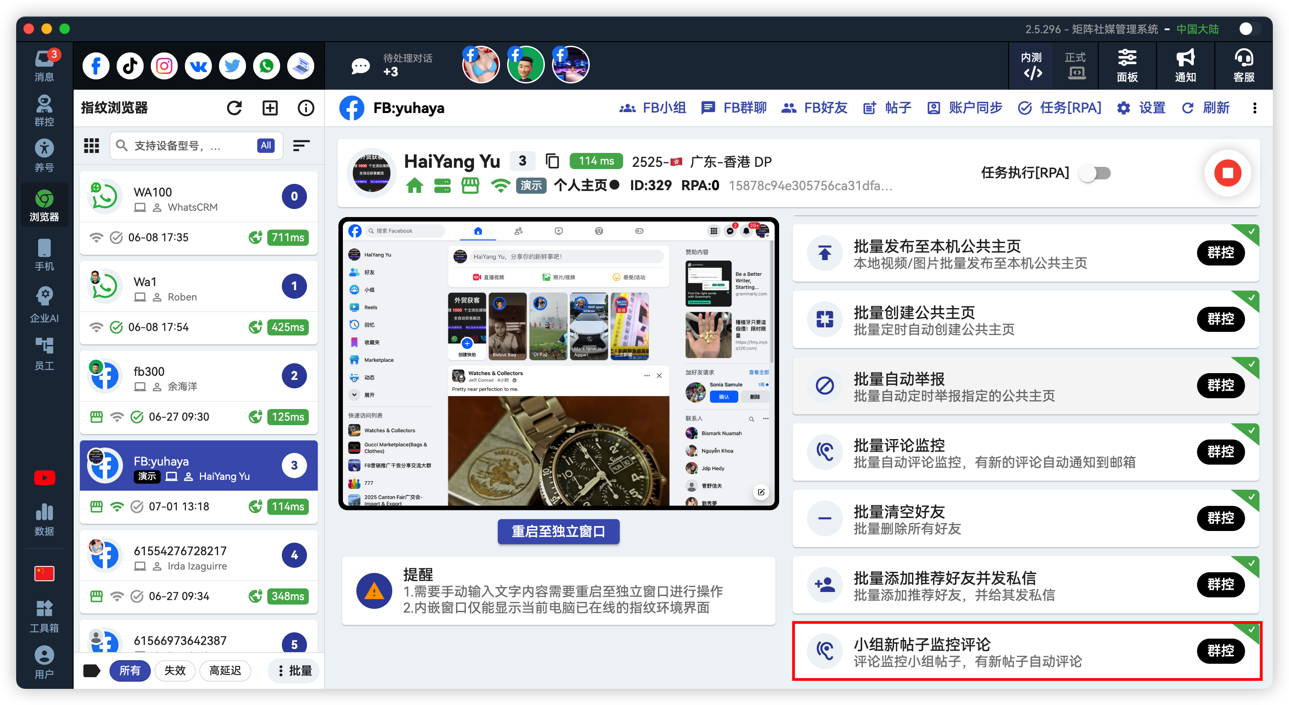Image resolution: width=1289 pixels, height=705 pixels.
Task: Open the 账户同步 account sync tab
Action: coord(964,108)
